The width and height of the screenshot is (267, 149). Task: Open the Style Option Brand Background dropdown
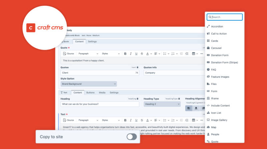pos(88,84)
